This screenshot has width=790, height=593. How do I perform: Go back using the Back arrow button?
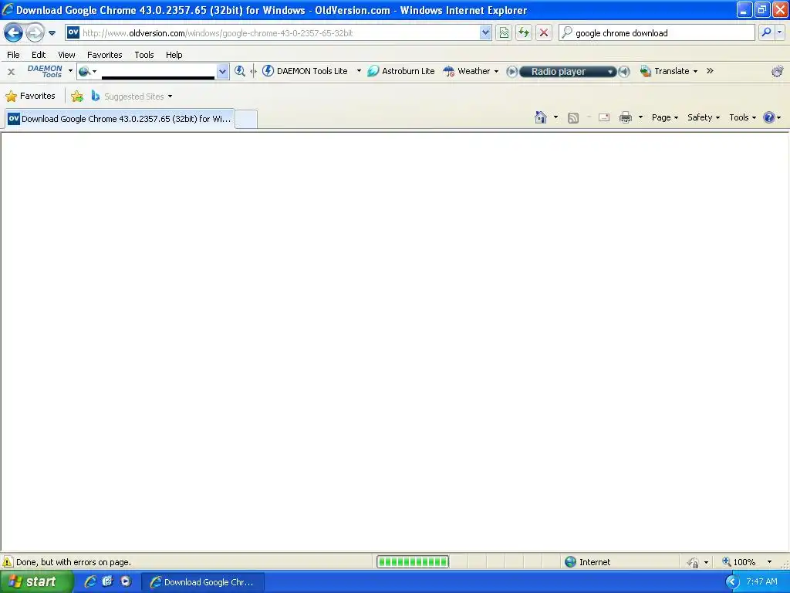pos(14,32)
